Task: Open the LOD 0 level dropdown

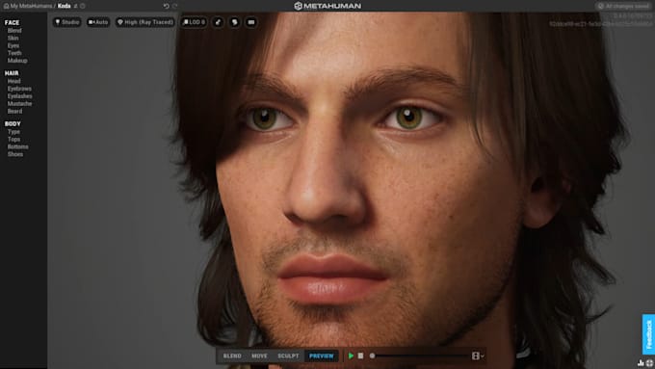Action: click(x=194, y=22)
